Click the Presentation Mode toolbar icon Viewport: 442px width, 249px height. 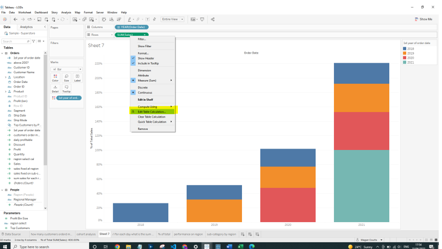pos(202,19)
